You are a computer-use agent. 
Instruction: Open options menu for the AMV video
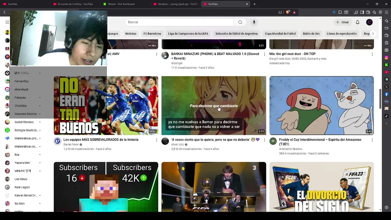[157, 54]
